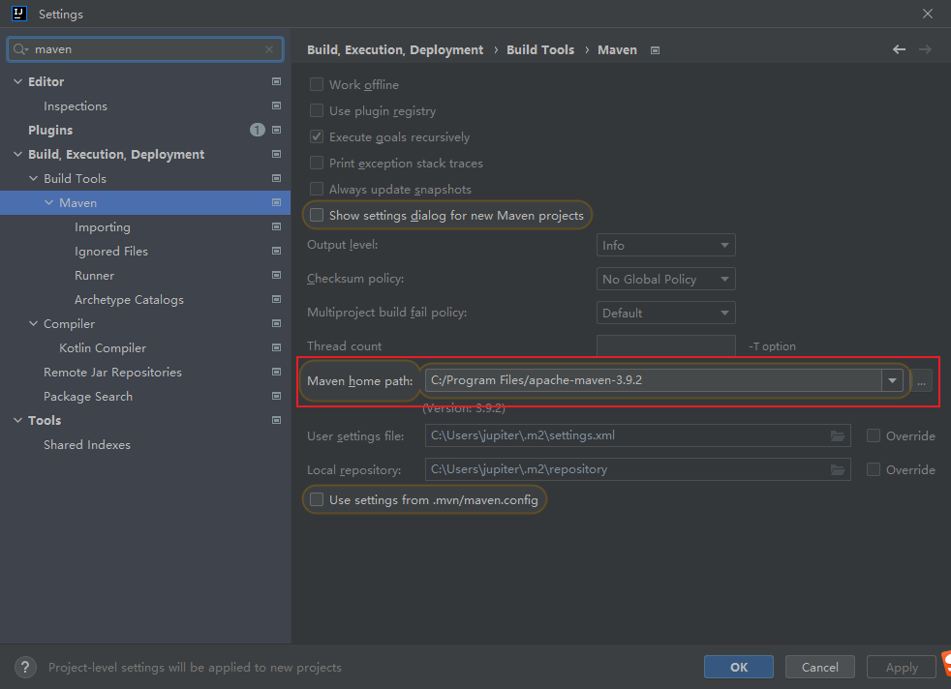Click project-level icon on Runner row

pos(277,275)
